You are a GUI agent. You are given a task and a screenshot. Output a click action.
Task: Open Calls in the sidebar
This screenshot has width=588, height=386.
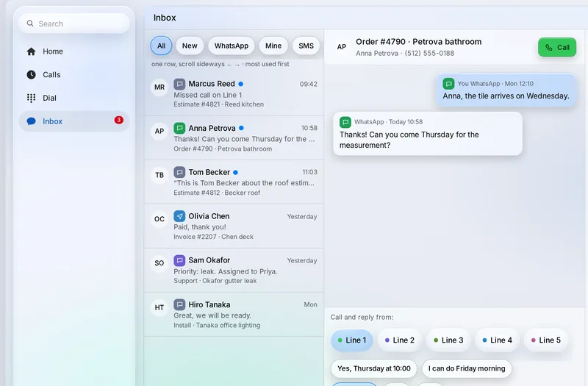pyautogui.click(x=74, y=75)
